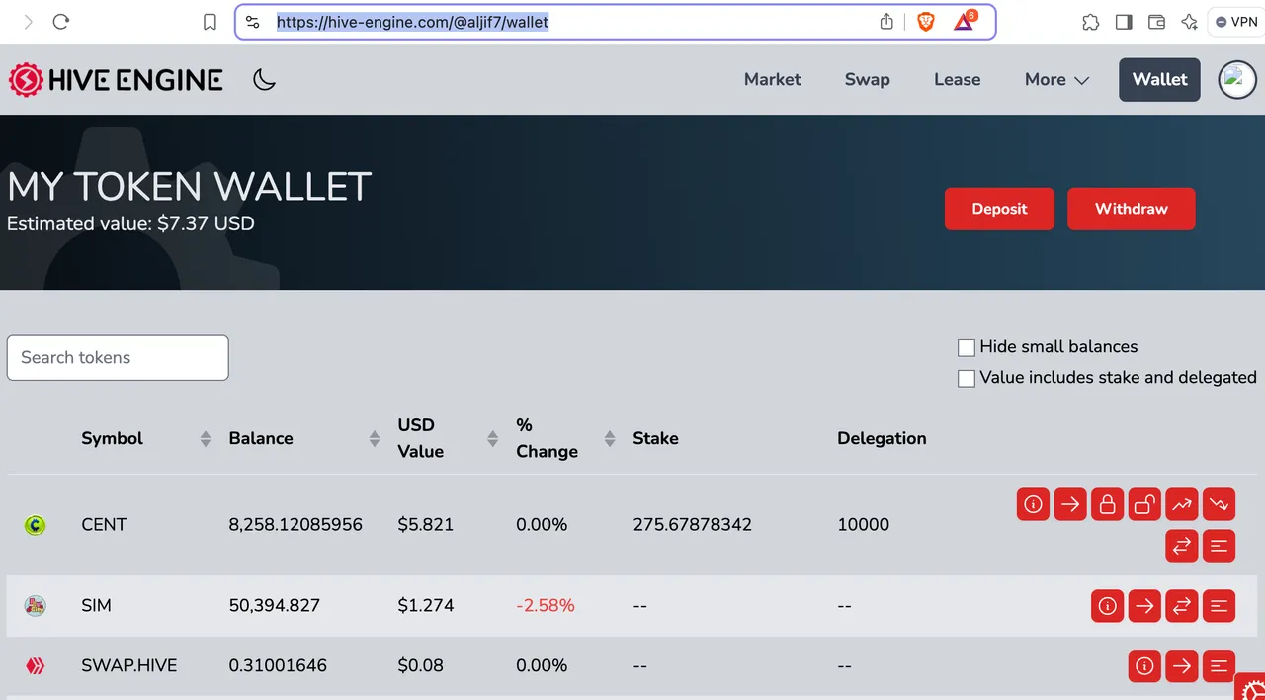
Task: Click the CENT token logo
Action: (x=35, y=525)
